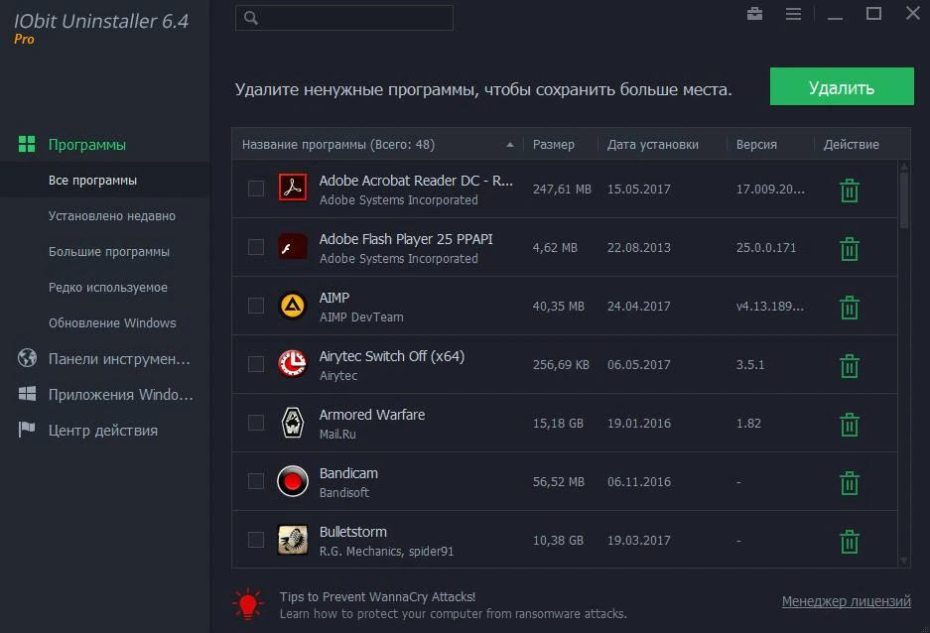Select the Armored Warfare program name

point(372,415)
